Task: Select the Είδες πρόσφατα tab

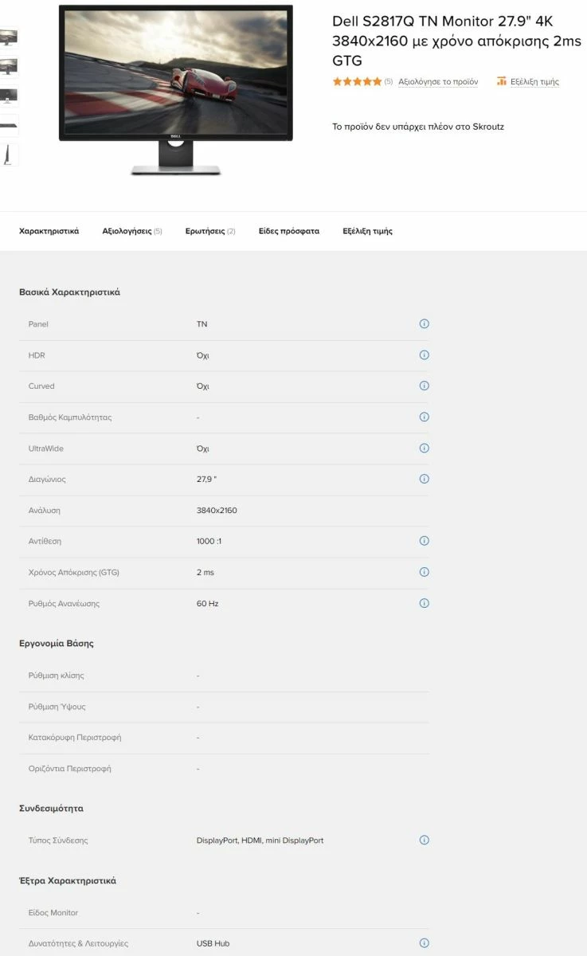Action: click(288, 231)
